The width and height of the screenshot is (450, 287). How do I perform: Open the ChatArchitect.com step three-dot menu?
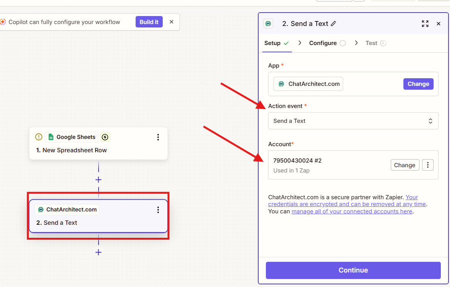[x=158, y=210]
